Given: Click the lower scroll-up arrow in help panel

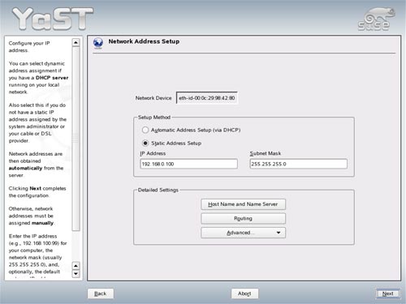Looking at the screenshot, I should [76, 266].
